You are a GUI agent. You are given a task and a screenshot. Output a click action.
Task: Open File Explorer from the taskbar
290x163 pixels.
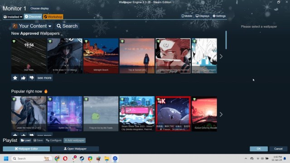point(107,158)
